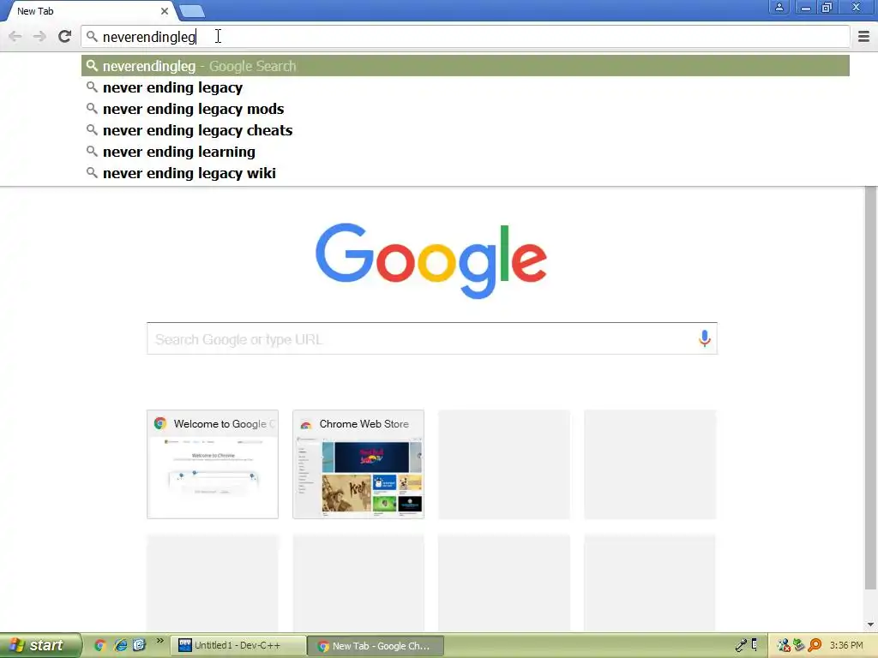This screenshot has height=658, width=878.
Task: Click the New Tab tab title
Action: [35, 11]
